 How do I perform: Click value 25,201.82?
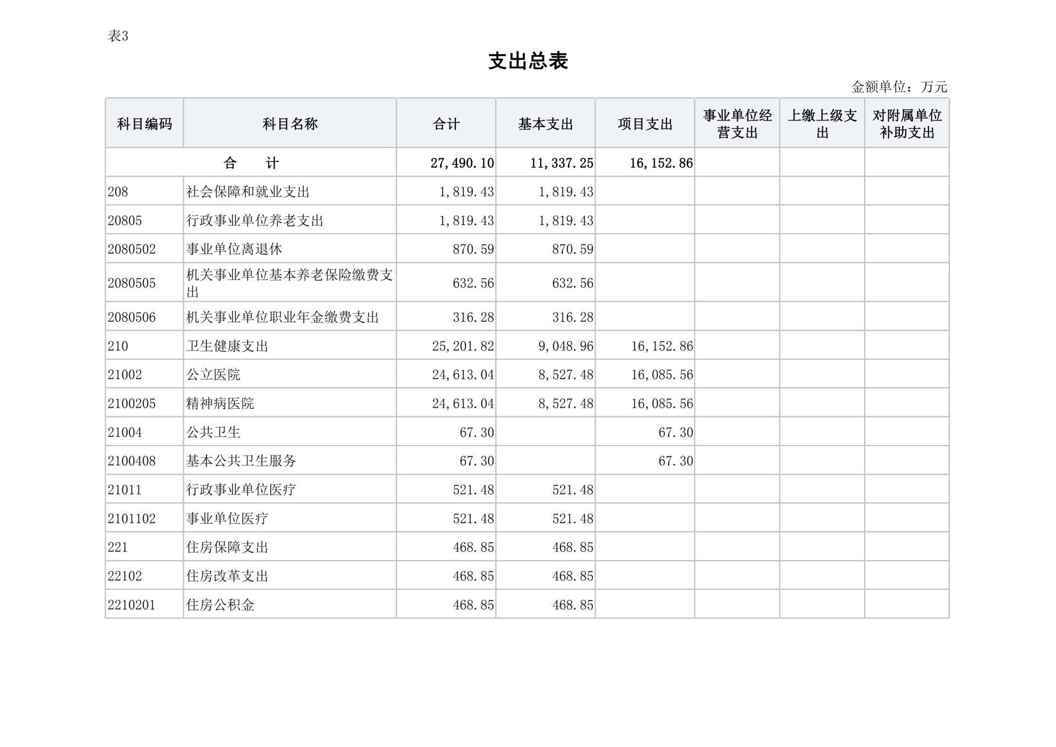tap(463, 347)
